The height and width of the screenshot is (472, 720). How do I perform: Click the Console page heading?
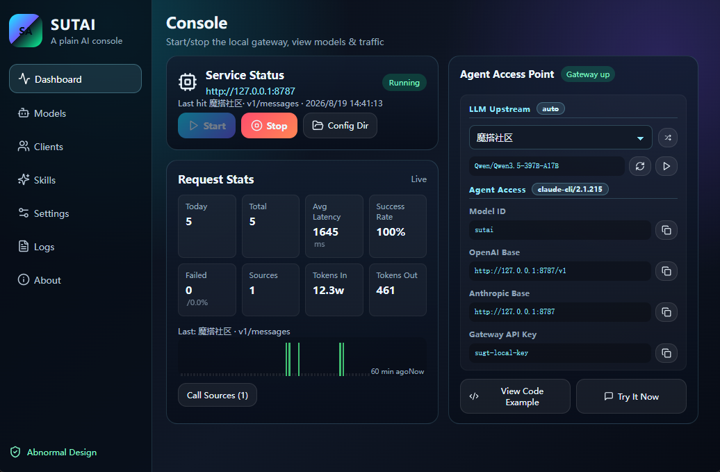coord(197,23)
